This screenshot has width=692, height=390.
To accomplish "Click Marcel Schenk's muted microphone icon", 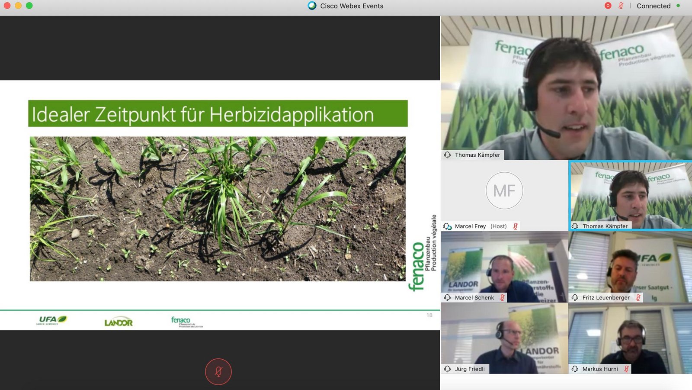I will pyautogui.click(x=502, y=298).
